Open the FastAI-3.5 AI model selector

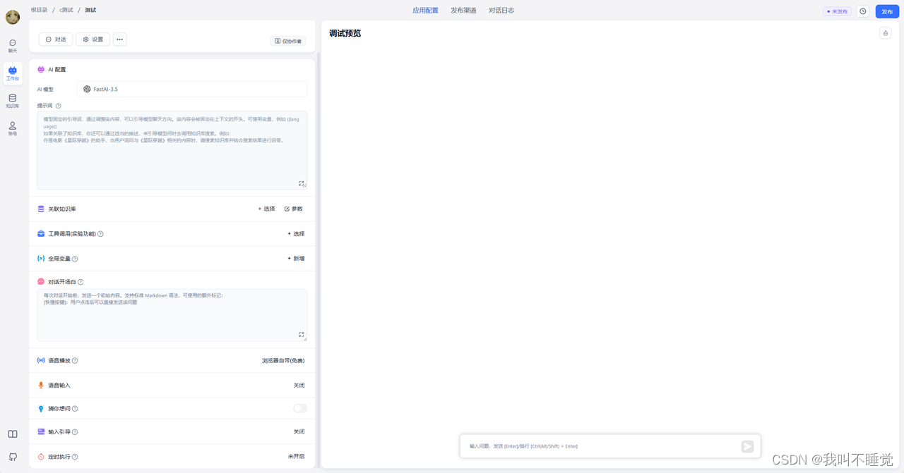191,90
